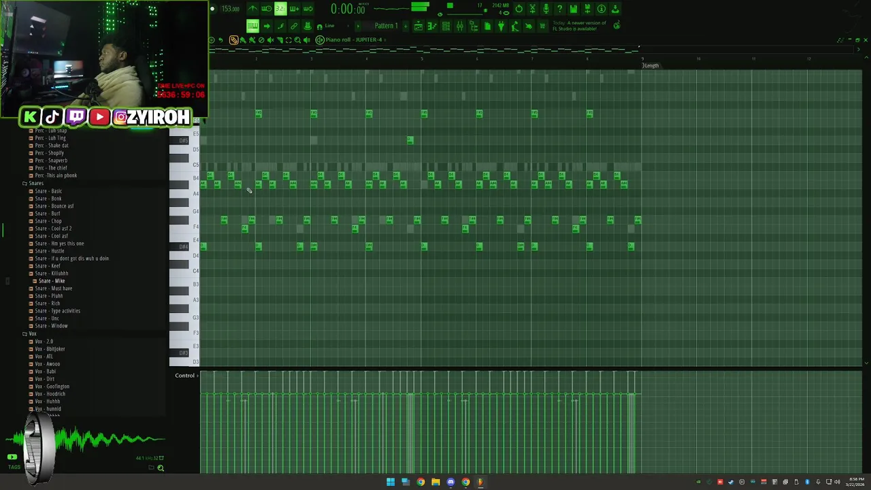
Task: Select the zoom magnifier tool in piano roll
Action: (297, 39)
